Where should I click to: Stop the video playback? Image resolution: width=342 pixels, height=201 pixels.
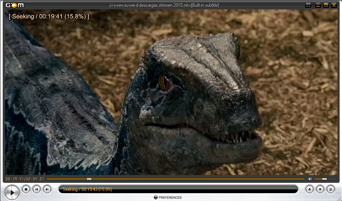pyautogui.click(x=26, y=189)
